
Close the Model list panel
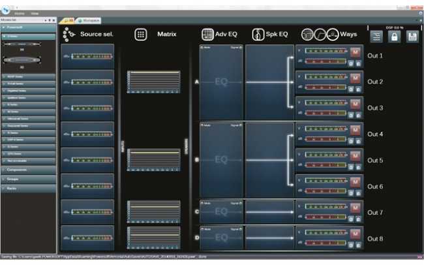point(53,20)
